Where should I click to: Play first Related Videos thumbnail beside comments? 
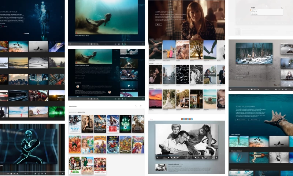click(129, 63)
